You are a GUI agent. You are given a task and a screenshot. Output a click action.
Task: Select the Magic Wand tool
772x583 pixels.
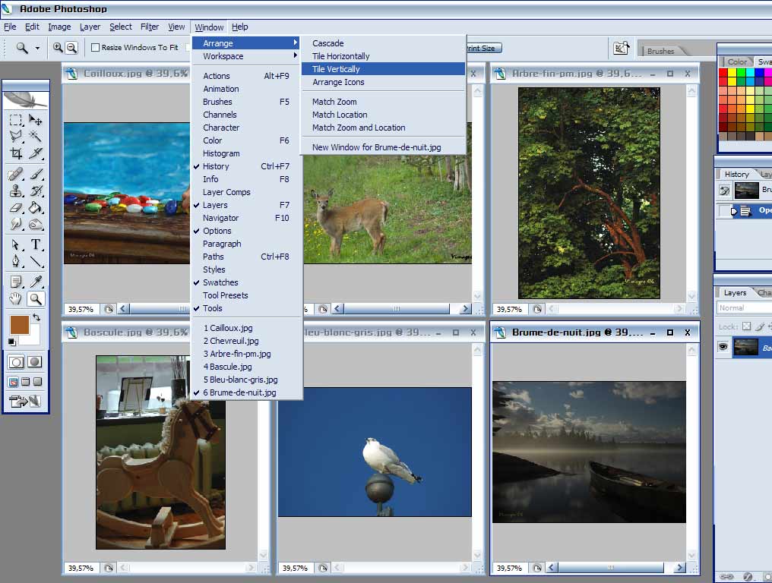[x=36, y=137]
